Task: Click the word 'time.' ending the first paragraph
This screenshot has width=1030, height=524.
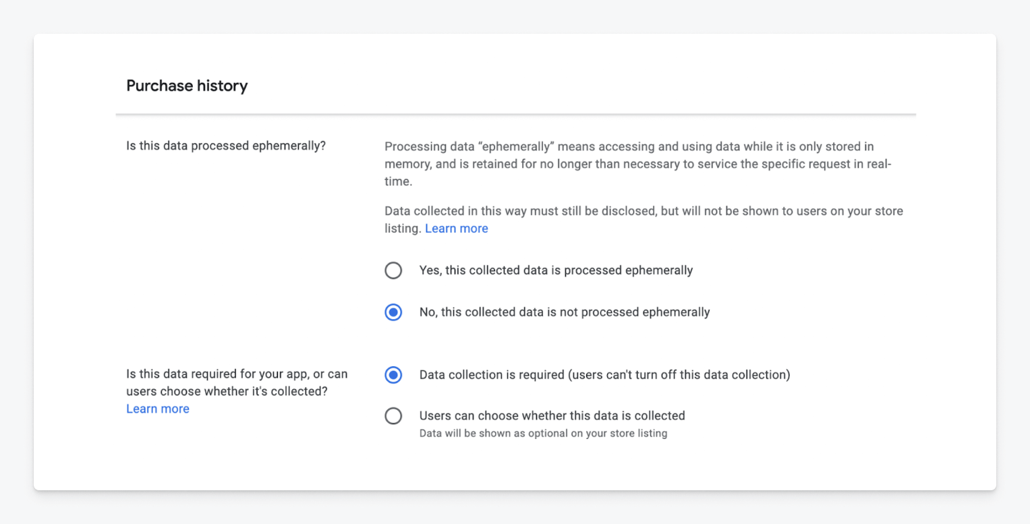Action: coord(398,181)
